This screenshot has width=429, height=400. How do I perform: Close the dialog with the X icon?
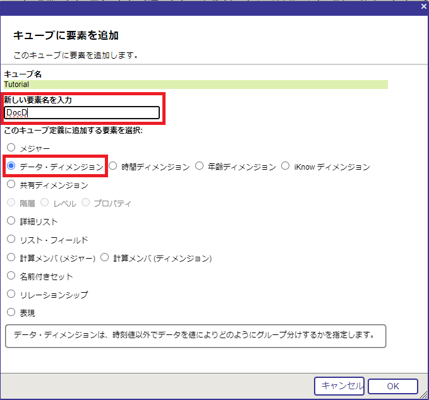(x=423, y=6)
